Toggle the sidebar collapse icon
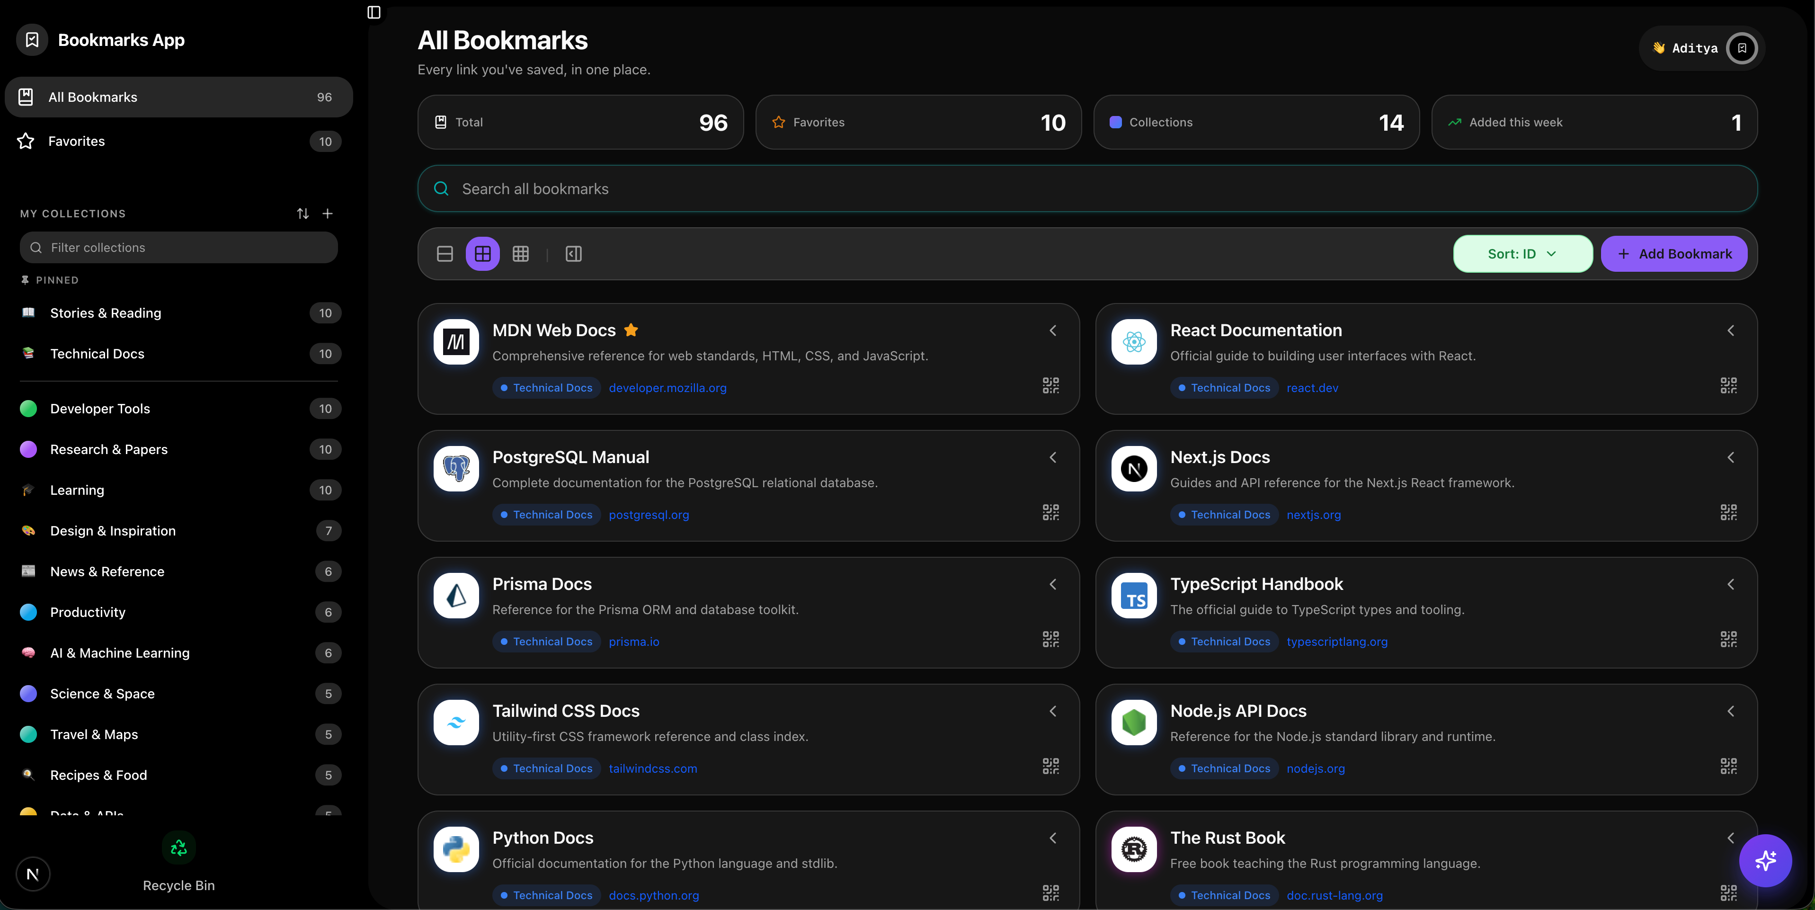 (374, 12)
